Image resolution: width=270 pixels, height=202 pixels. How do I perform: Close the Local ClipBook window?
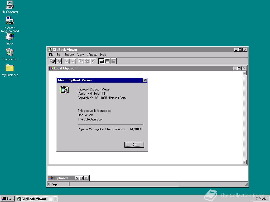(244, 68)
